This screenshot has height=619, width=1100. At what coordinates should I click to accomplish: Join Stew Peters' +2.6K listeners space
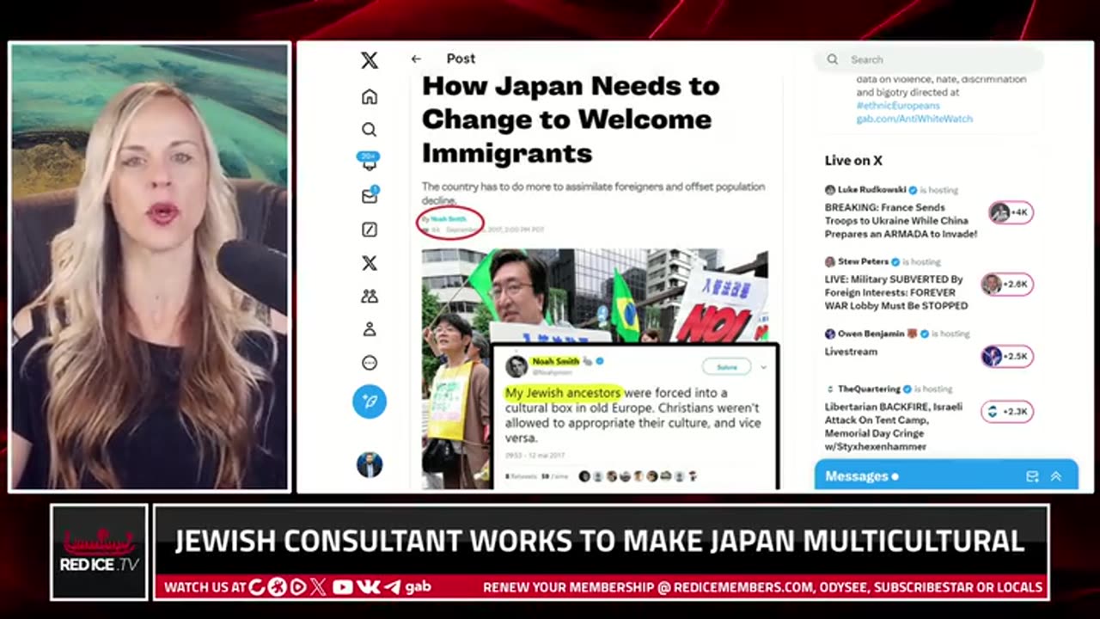tap(1008, 285)
